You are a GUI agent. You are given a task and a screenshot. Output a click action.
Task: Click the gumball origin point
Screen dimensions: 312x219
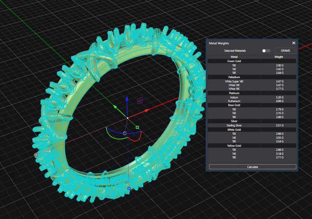click(x=128, y=118)
